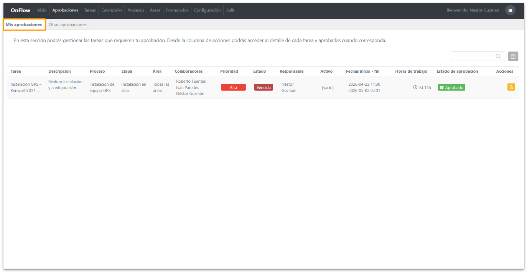Go to Inicio in the navbar
The width and height of the screenshot is (527, 273).
click(x=41, y=10)
